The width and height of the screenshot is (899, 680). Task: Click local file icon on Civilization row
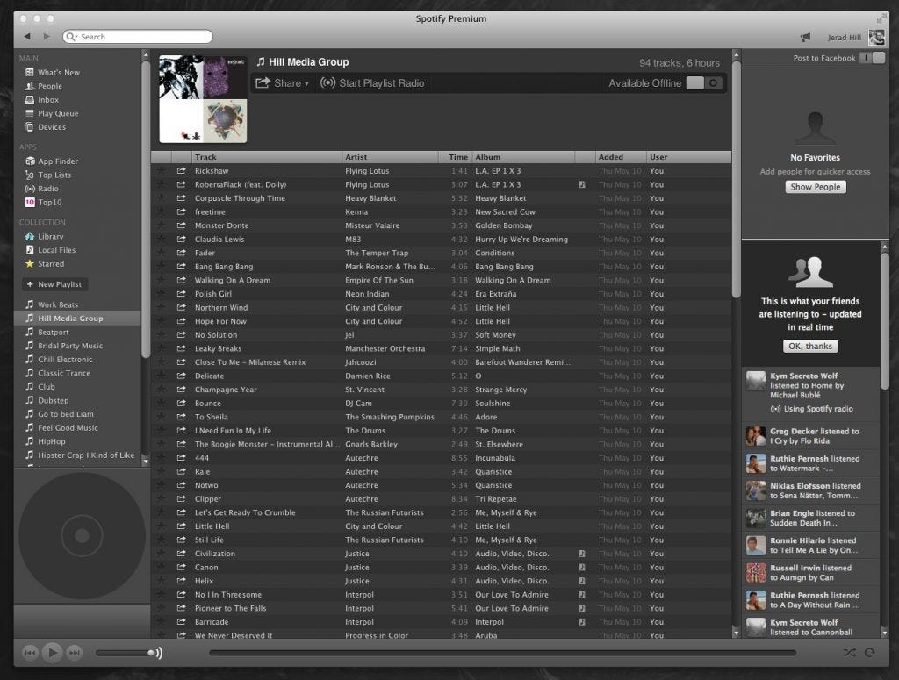582,554
